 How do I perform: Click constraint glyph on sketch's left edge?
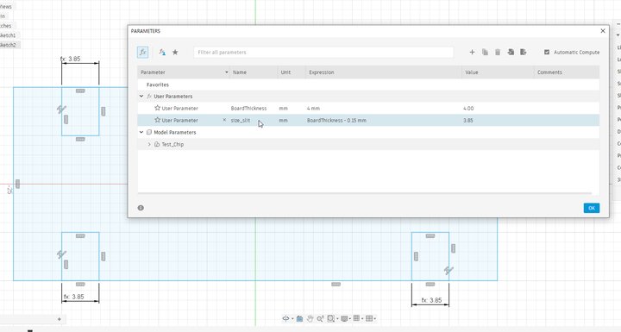click(17, 184)
